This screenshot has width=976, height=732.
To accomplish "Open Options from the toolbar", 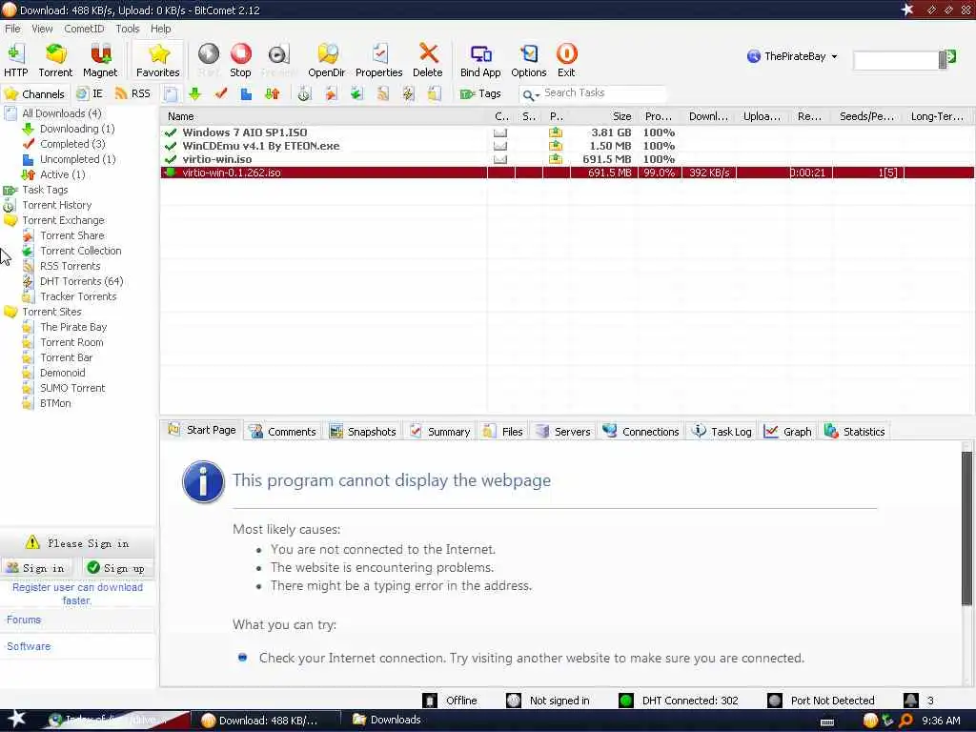I will point(528,60).
